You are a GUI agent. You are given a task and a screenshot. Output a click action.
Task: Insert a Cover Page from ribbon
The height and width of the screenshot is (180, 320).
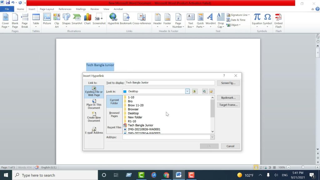tap(5, 21)
